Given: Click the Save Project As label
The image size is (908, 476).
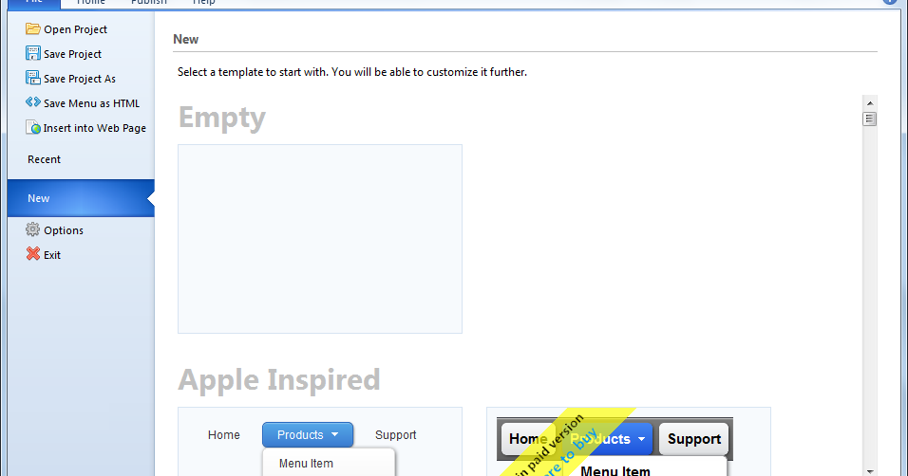Looking at the screenshot, I should click(80, 79).
